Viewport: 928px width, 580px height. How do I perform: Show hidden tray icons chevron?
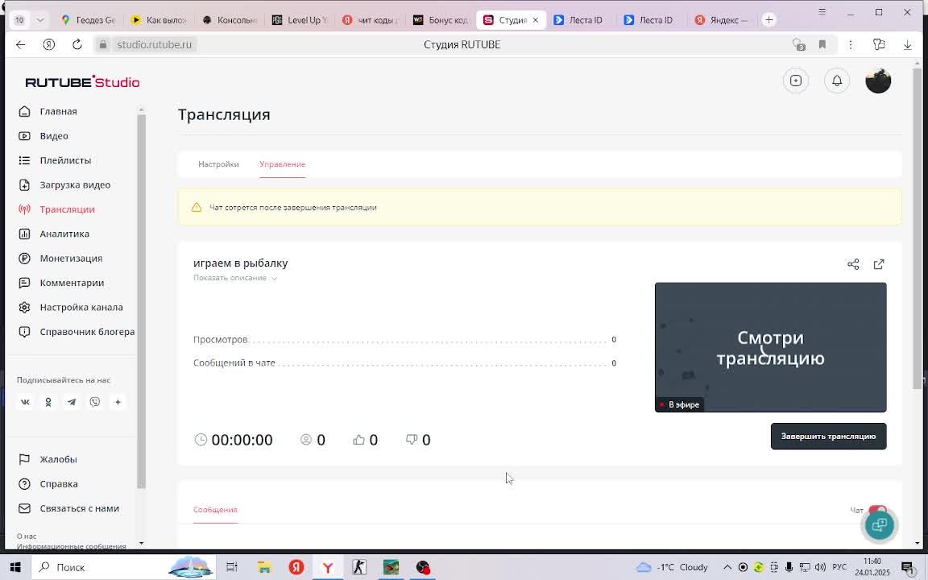point(727,568)
